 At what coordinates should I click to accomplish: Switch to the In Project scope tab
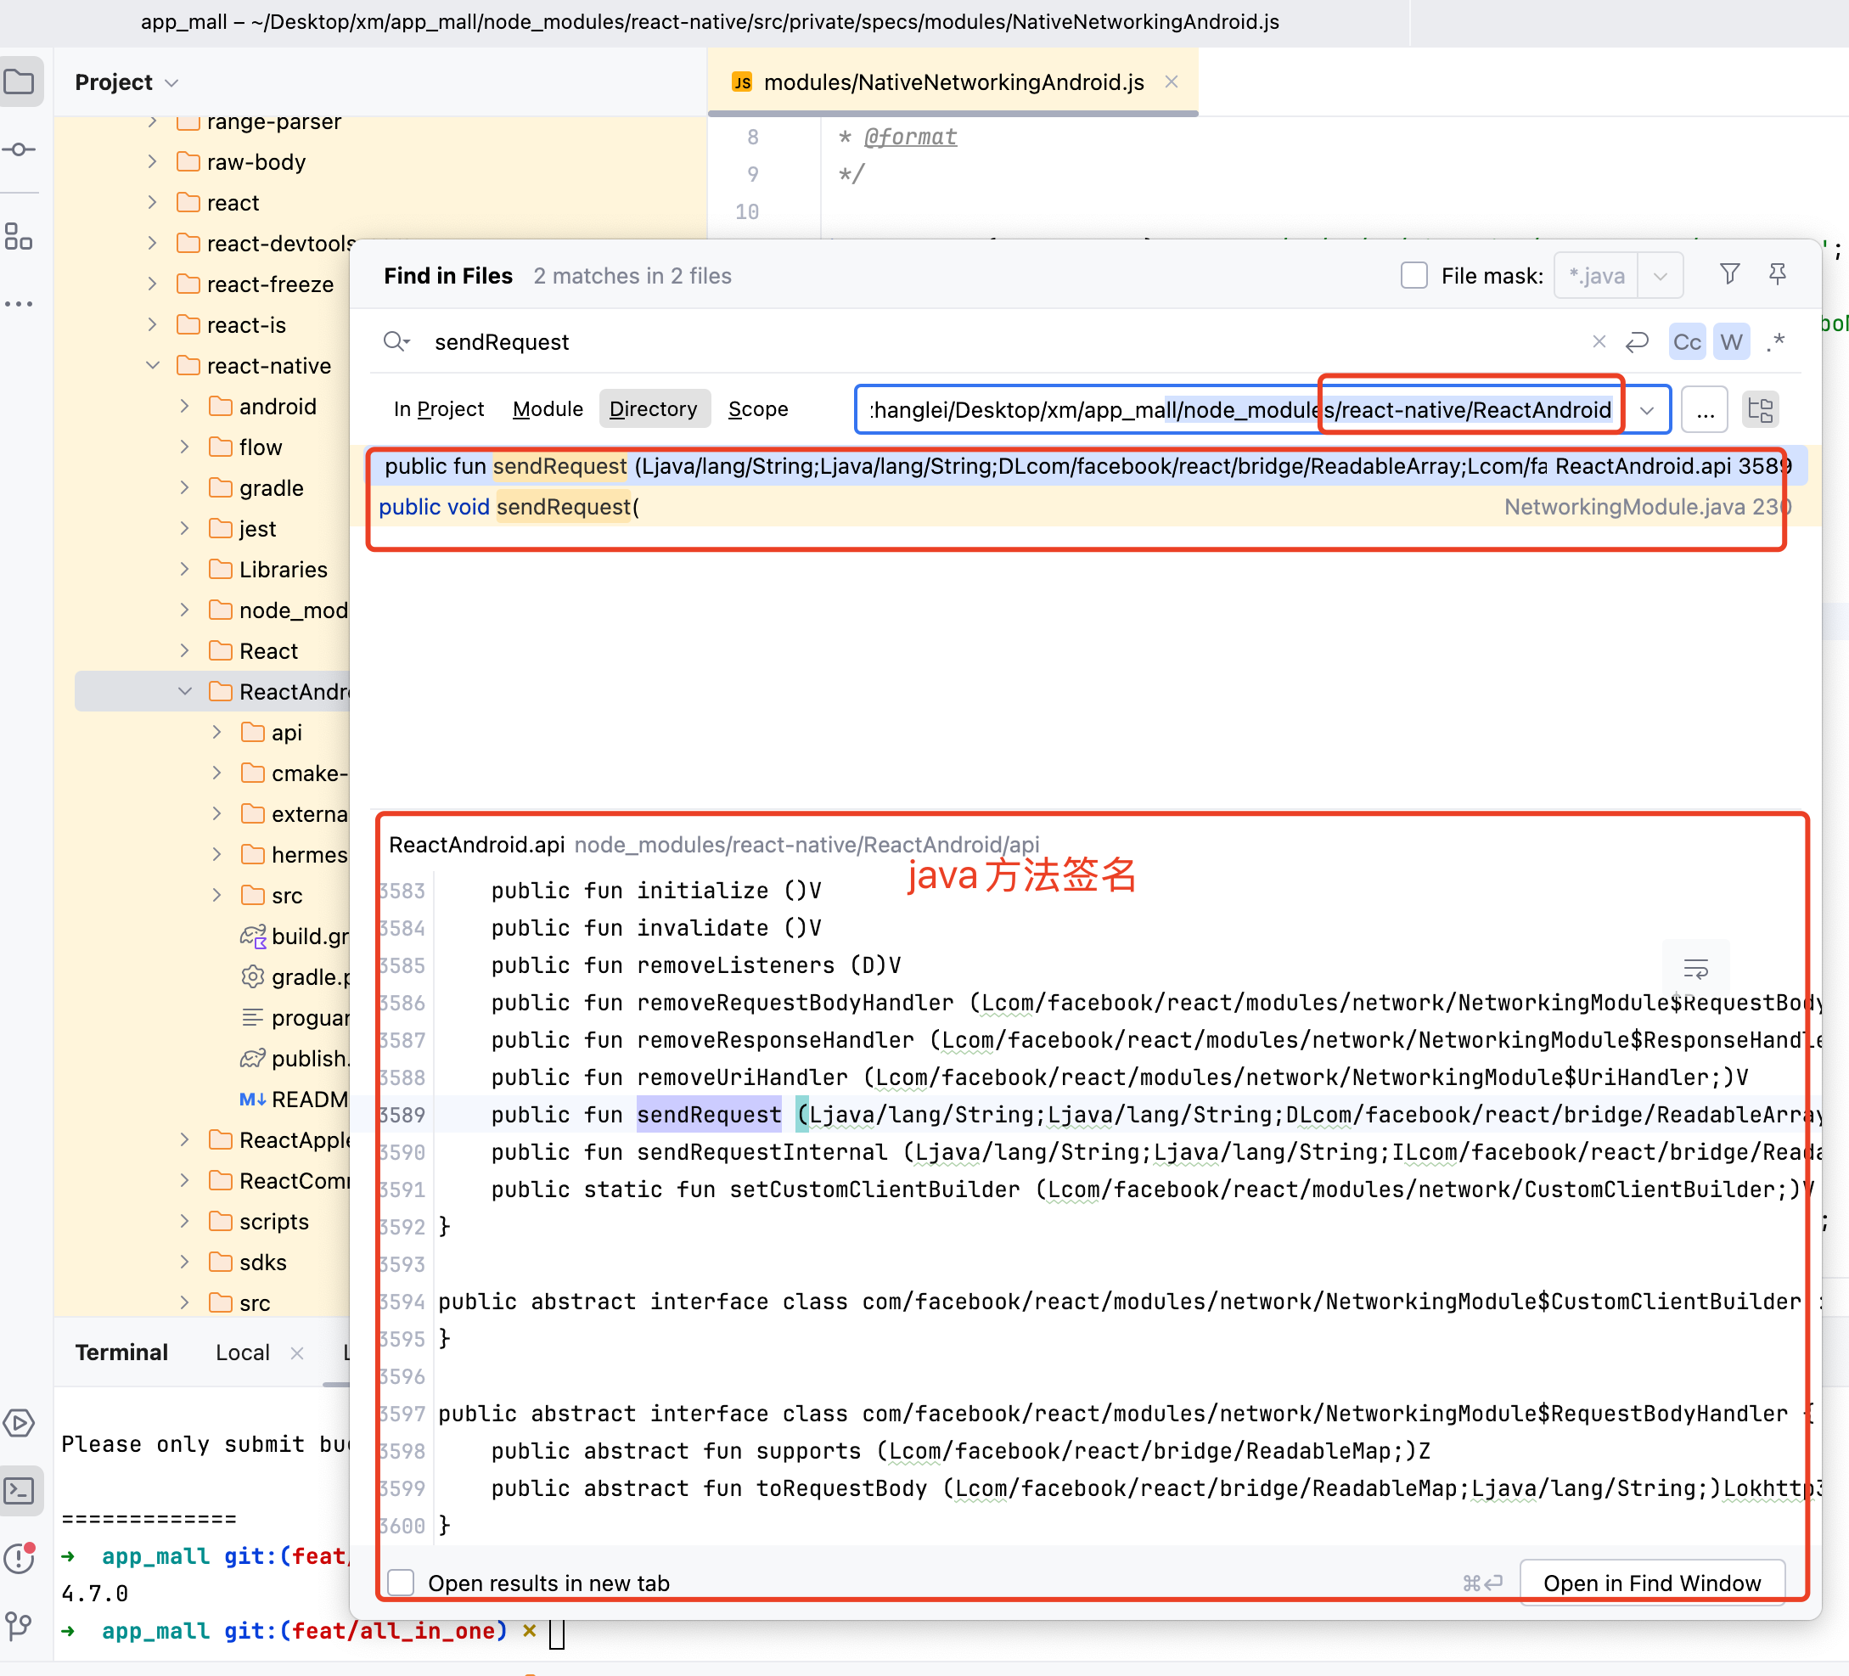pyautogui.click(x=438, y=409)
